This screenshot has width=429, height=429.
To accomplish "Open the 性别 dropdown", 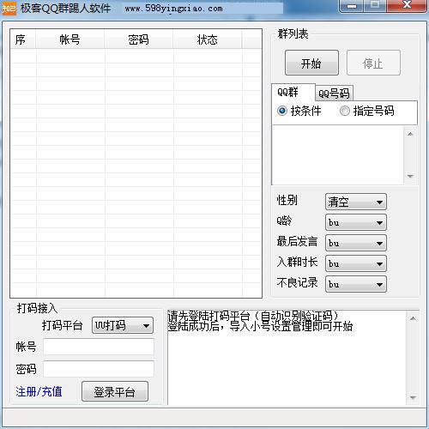I will 356,202.
